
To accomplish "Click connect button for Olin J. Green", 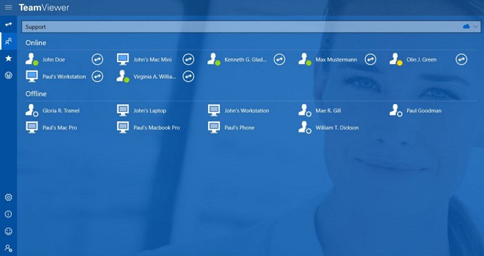I will (461, 59).
